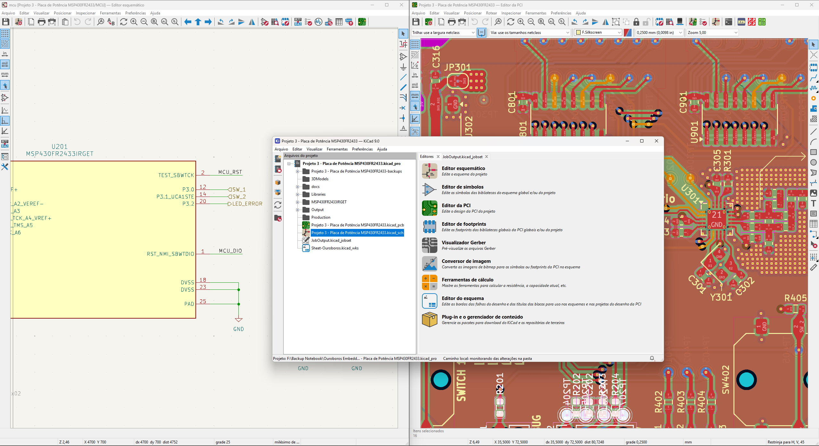Open via size netclass dropdown

[530, 32]
